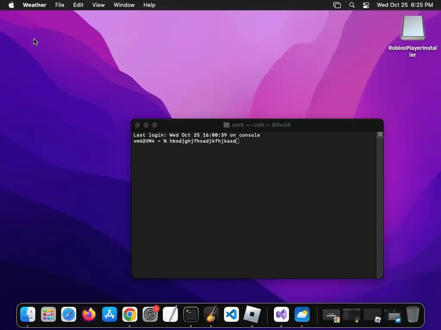Open Spotlight search in the menu bar
This screenshot has height=330, width=441.
click(x=352, y=5)
